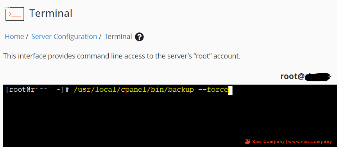Screen dimensions: 337x147
Task: Click the /usr/local/cpanel/bin/backup command text
Action: (134, 90)
